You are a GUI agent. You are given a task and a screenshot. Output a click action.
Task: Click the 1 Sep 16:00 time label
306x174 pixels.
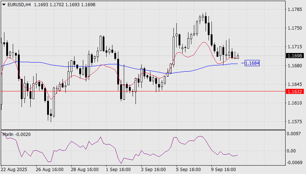pyautogui.click(x=118, y=170)
